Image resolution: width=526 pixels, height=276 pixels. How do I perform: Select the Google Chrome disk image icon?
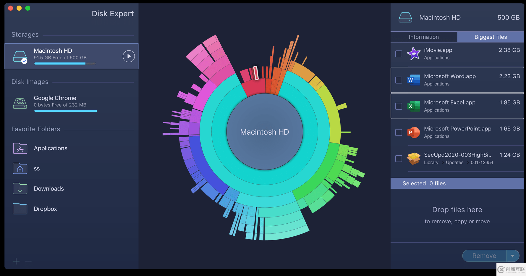tap(20, 103)
